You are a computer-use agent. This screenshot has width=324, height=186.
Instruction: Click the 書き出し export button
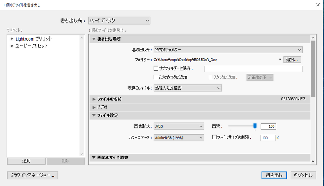(274, 175)
